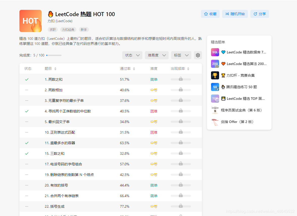Screen dimensions: 297x216
Task: Click the 程序员面试金典 book cover thumbnail
Action: [x=215, y=110]
